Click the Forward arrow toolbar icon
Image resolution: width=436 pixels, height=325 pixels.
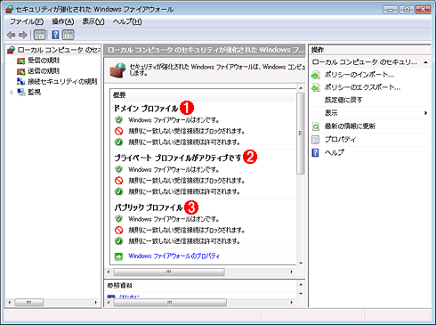tap(23, 35)
